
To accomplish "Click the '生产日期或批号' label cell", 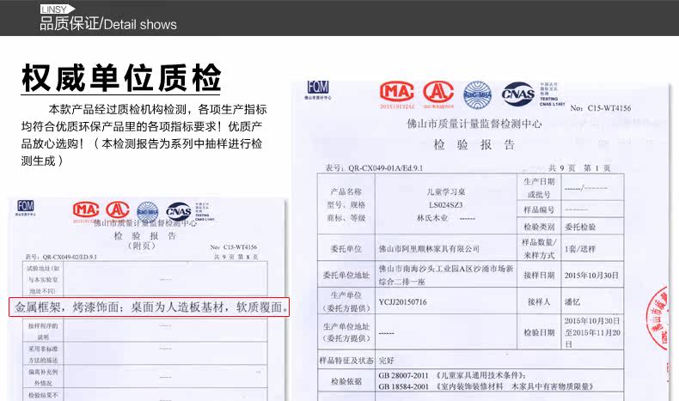I will (x=539, y=188).
